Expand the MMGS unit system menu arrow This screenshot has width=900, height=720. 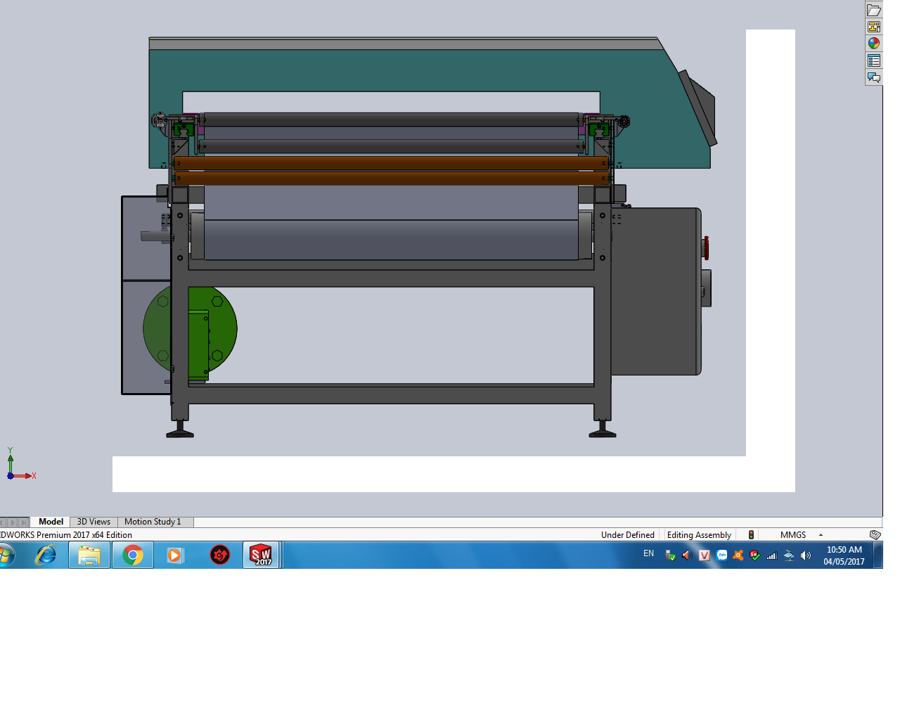click(821, 535)
